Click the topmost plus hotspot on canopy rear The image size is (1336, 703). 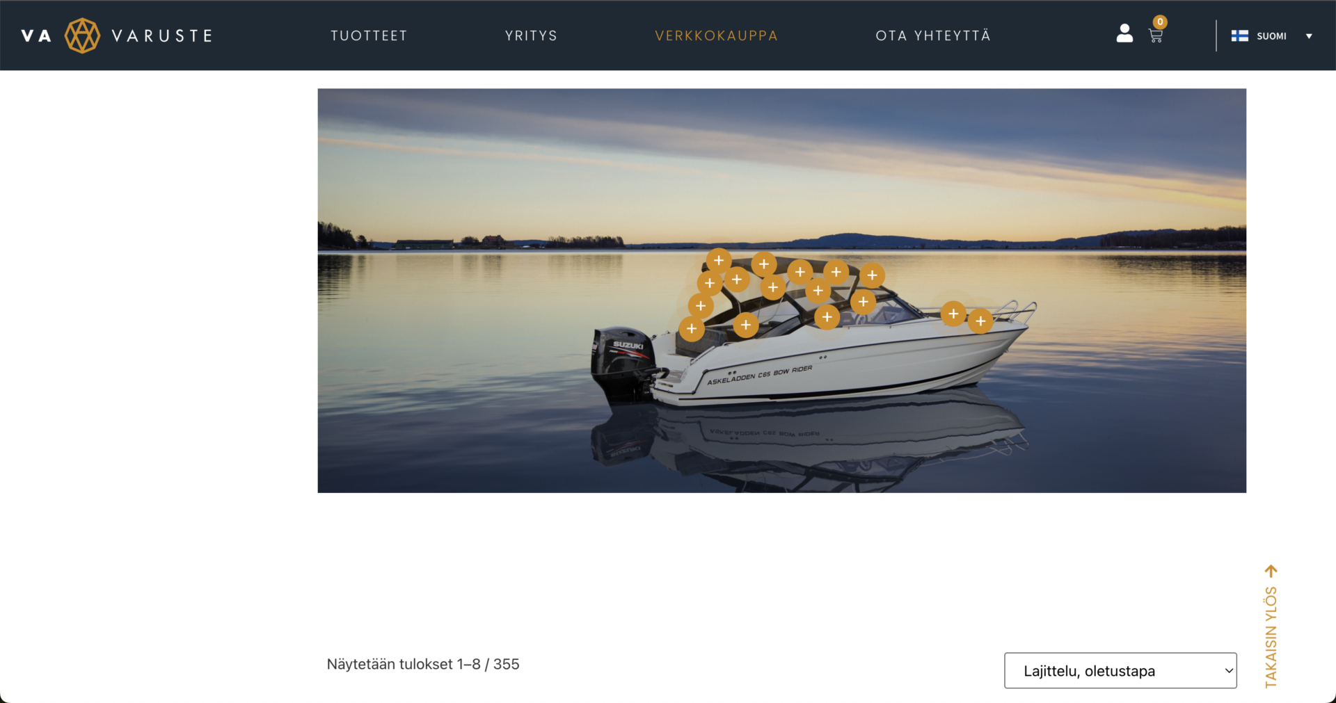(x=719, y=261)
